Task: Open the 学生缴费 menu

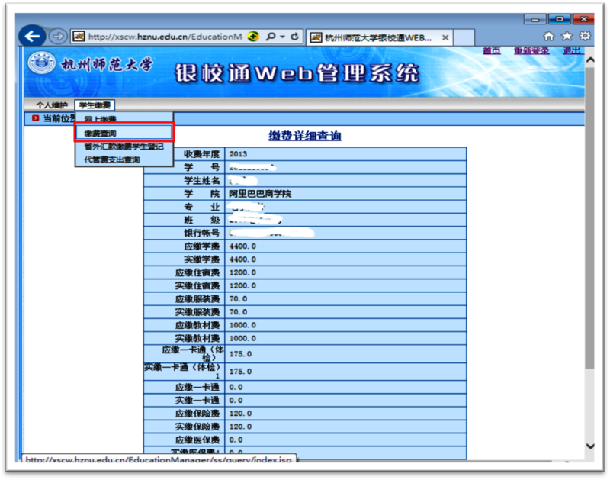Action: 95,105
